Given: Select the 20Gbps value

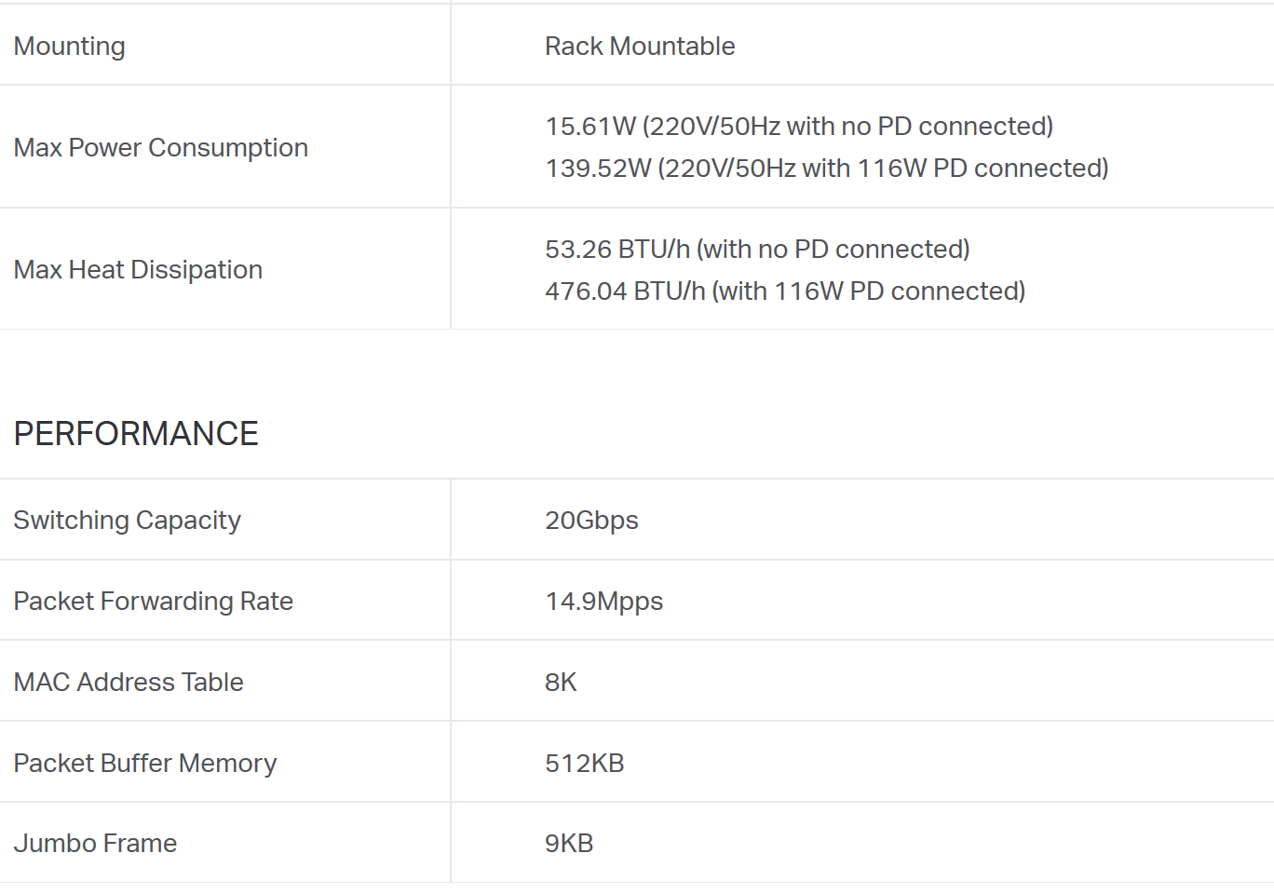Looking at the screenshot, I should point(591,521).
